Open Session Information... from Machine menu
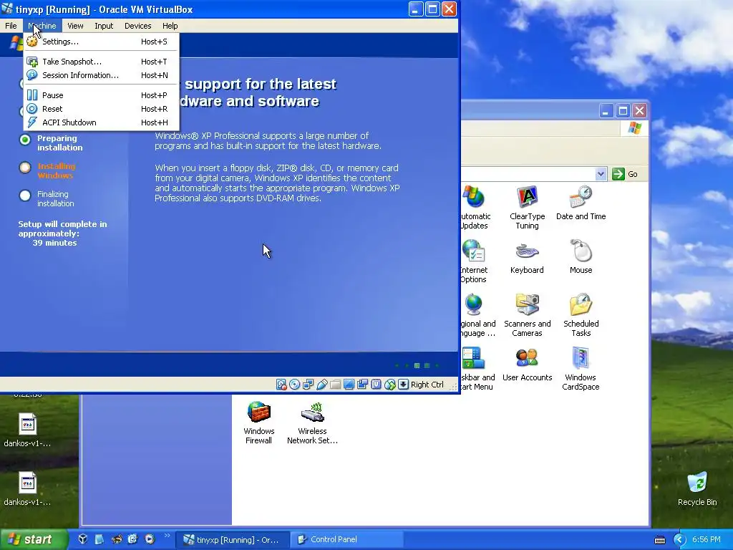Image resolution: width=733 pixels, height=550 pixels. tap(102, 75)
